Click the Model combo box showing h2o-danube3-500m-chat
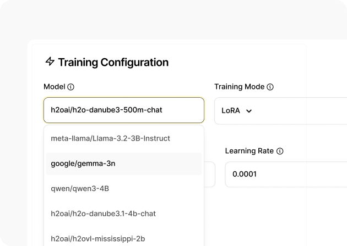Image resolution: width=347 pixels, height=246 pixels. [123, 110]
